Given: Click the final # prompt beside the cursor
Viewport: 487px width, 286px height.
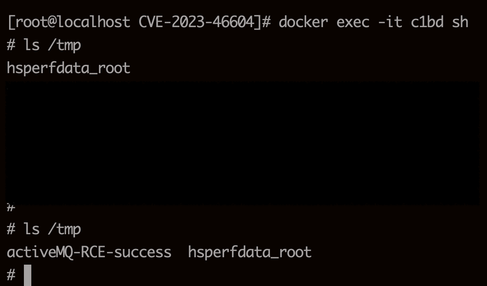Looking at the screenshot, I should click(x=11, y=275).
